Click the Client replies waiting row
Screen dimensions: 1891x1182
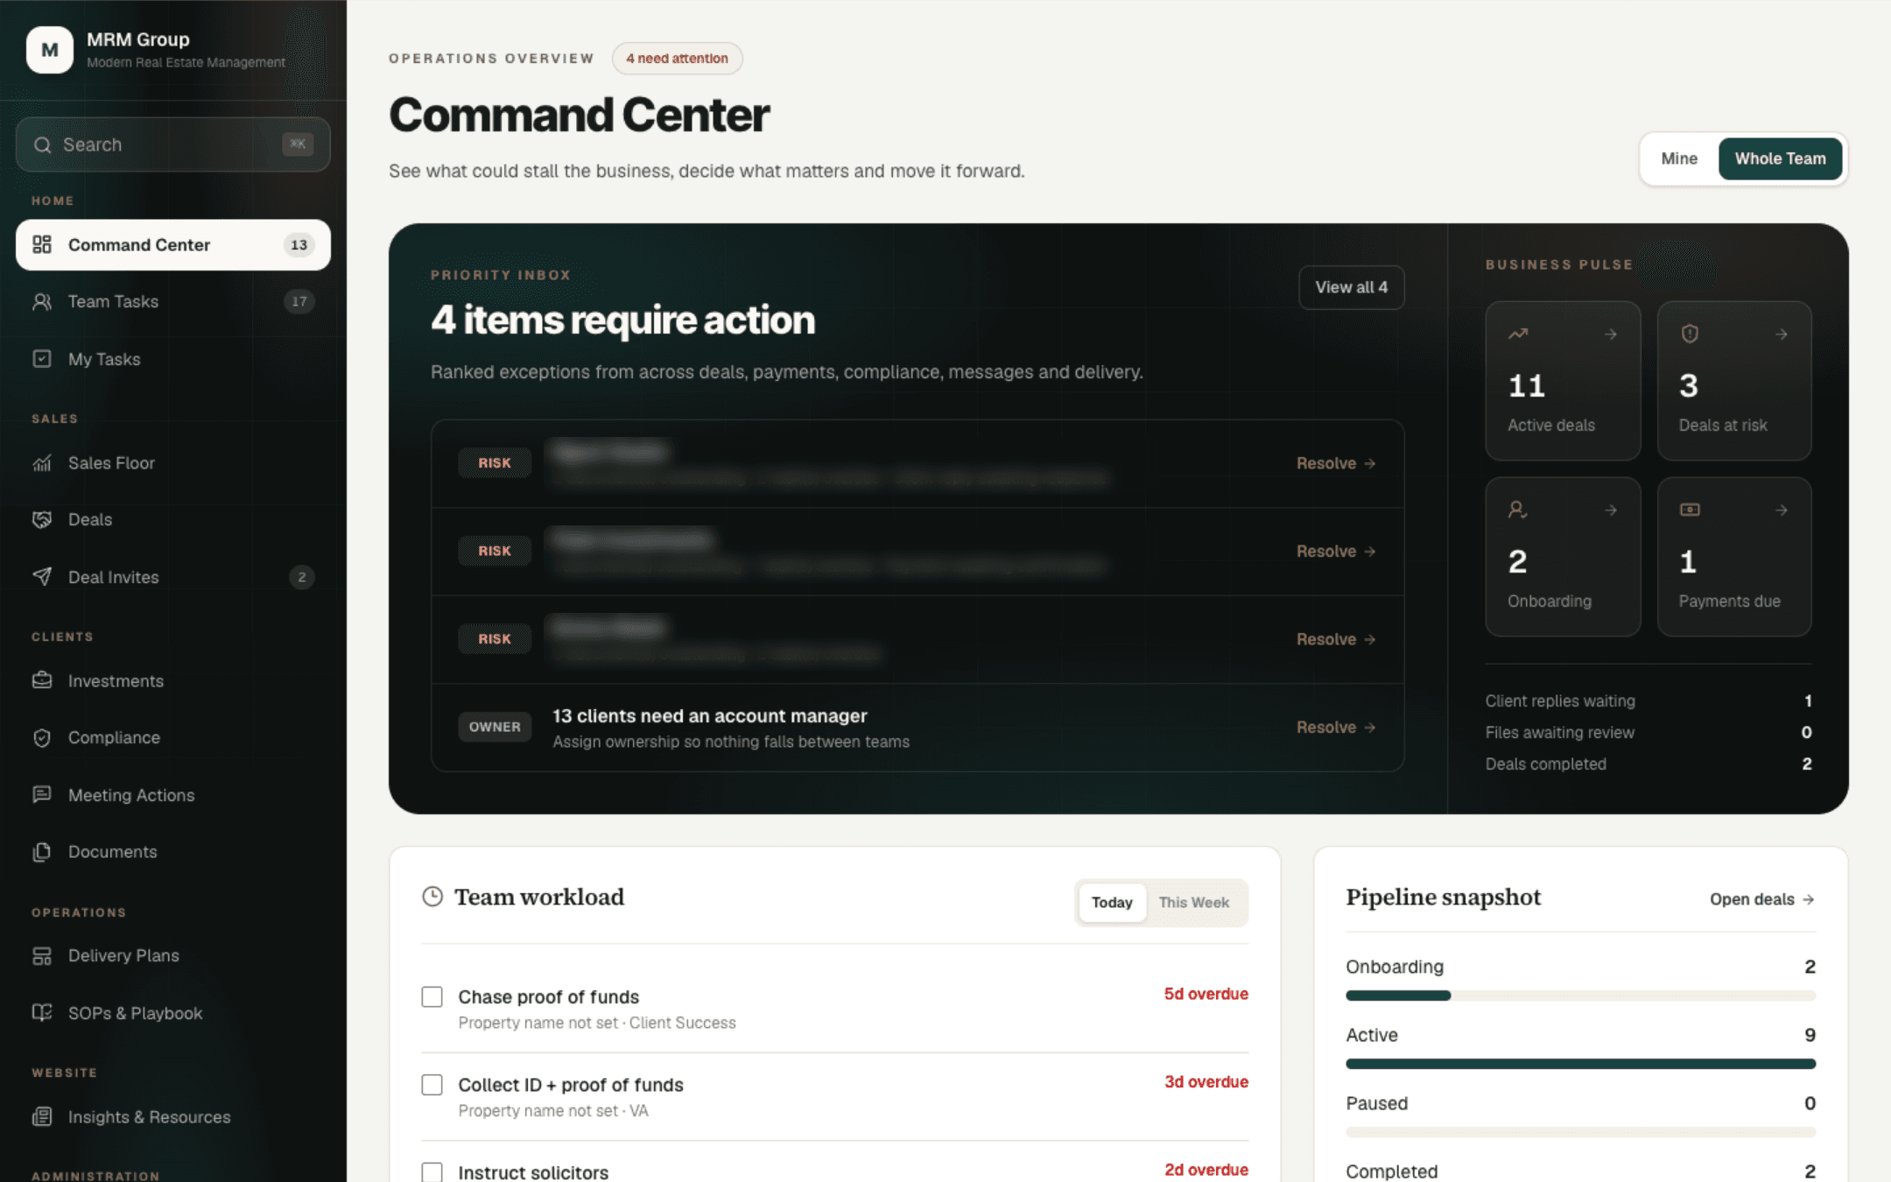tap(1648, 701)
